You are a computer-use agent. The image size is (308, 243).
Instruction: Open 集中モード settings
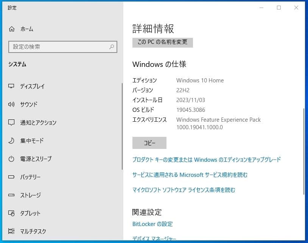click(x=32, y=141)
